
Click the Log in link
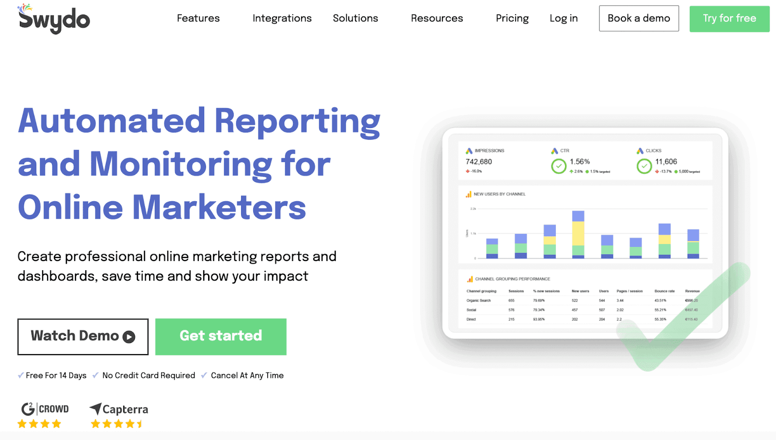point(564,18)
